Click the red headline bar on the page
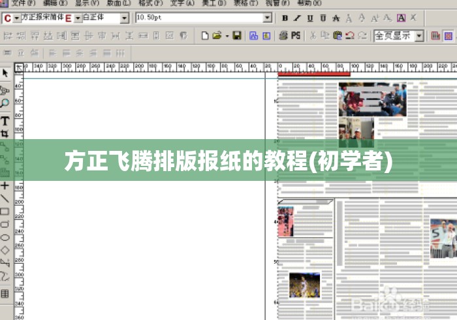The height and width of the screenshot is (320, 457). pos(314,74)
